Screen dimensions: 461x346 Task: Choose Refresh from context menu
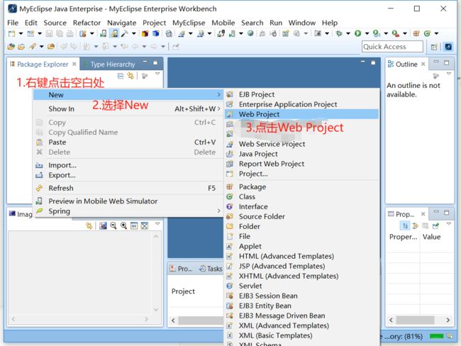coord(128,188)
